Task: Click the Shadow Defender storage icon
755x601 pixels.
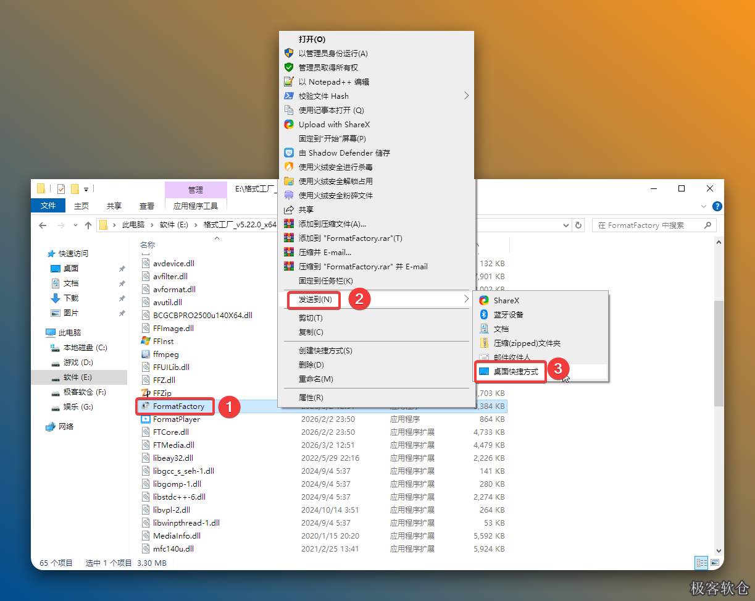Action: pyautogui.click(x=288, y=153)
